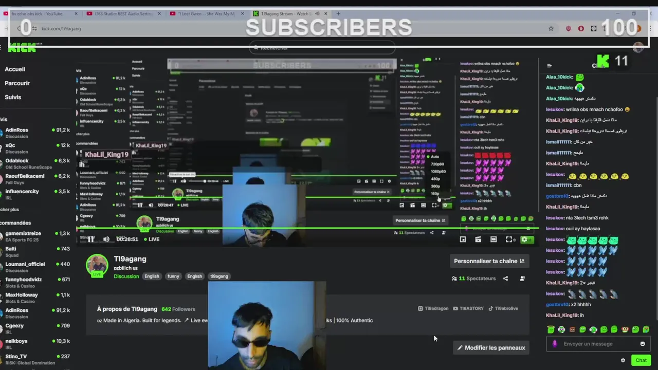Open chat settings gear beside Chat button
Image resolution: width=658 pixels, height=370 pixels.
tap(623, 360)
